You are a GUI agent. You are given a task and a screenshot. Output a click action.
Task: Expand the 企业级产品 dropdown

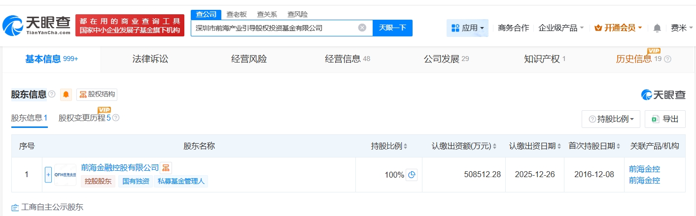click(561, 28)
